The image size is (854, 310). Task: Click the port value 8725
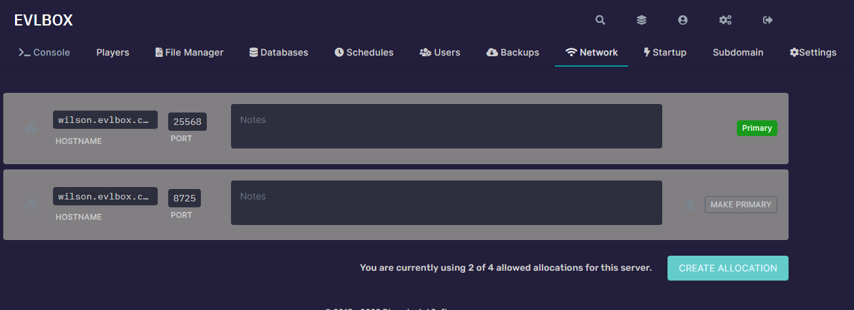tap(185, 198)
